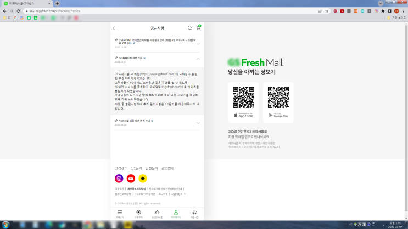This screenshot has width=408, height=229.
Task: Open the Windows Start button
Action: [x=5, y=225]
